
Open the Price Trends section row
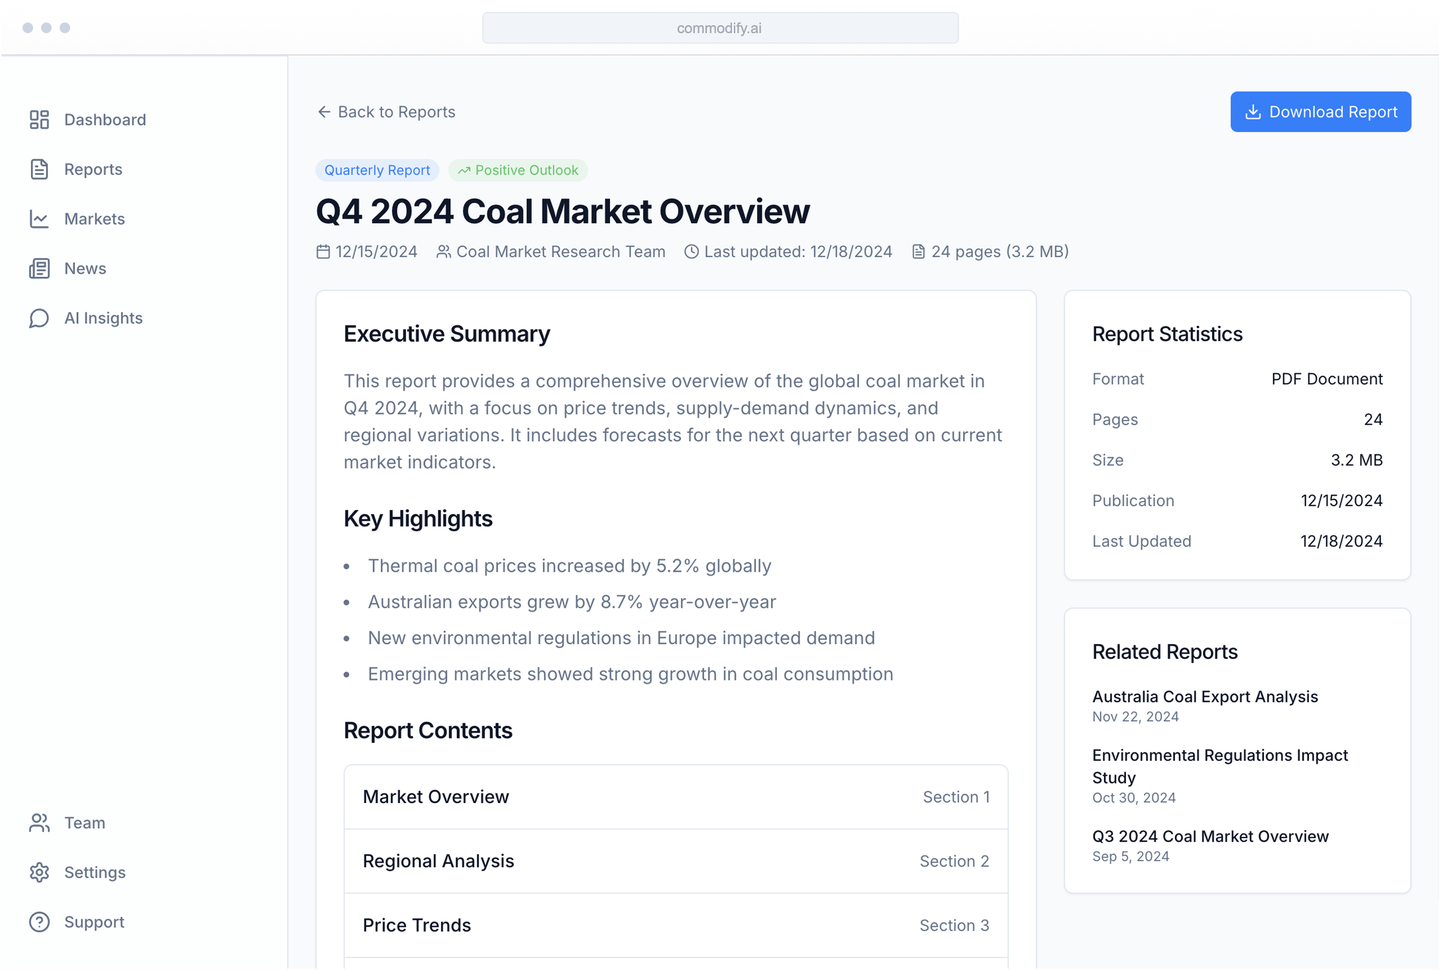click(x=676, y=925)
